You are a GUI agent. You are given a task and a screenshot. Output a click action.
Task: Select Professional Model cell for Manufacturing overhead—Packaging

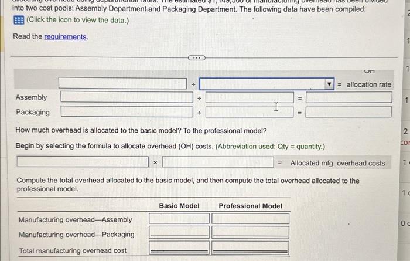tap(251, 232)
